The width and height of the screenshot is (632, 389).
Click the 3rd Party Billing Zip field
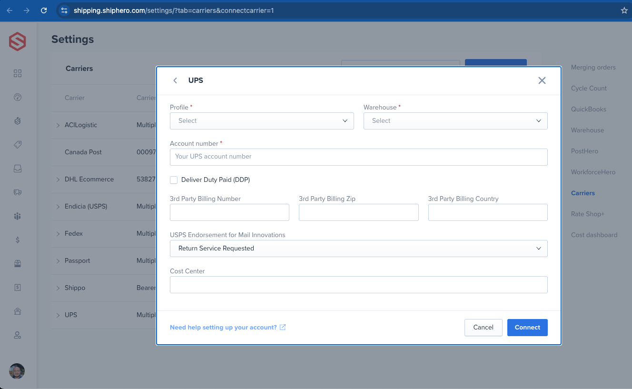359,212
